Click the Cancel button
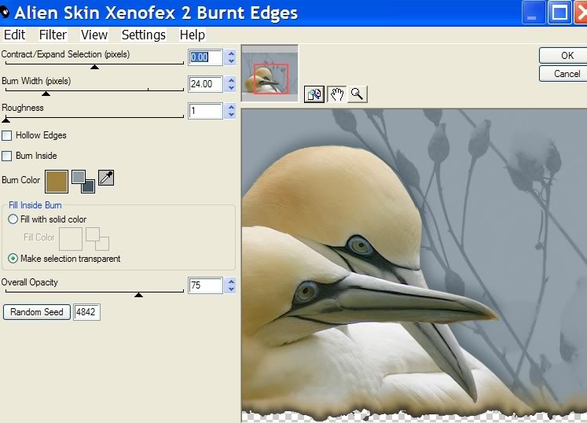The image size is (587, 423). [x=563, y=74]
